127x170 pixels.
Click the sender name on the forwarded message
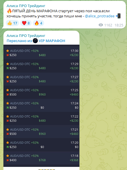click(x=26, y=36)
